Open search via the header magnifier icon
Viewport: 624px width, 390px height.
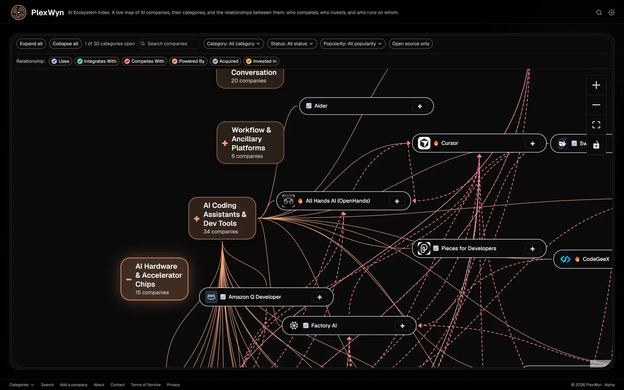pyautogui.click(x=599, y=13)
